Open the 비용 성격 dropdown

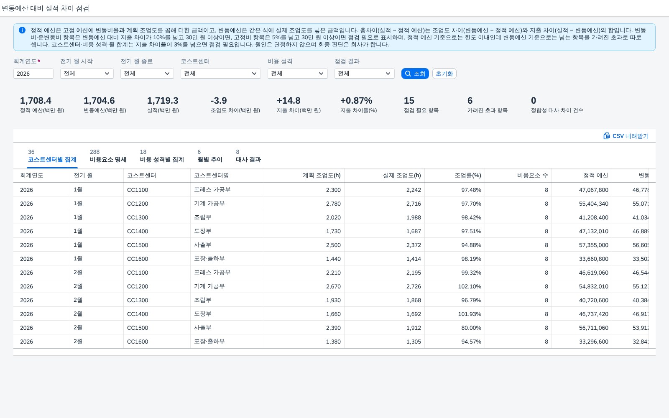tap(298, 74)
